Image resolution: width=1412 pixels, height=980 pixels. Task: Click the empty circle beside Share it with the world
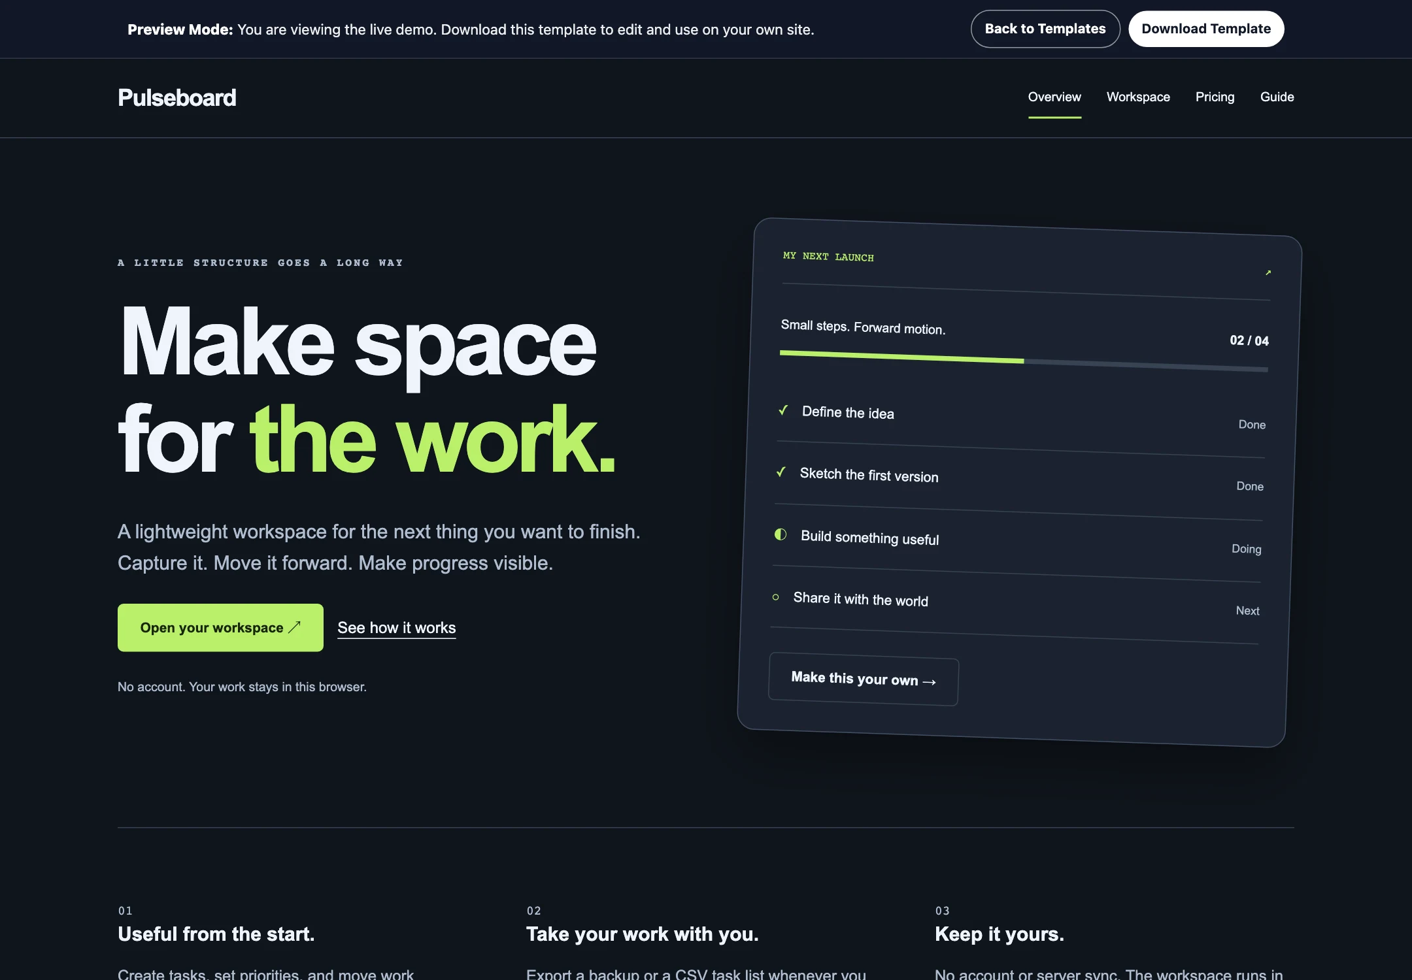pos(776,597)
